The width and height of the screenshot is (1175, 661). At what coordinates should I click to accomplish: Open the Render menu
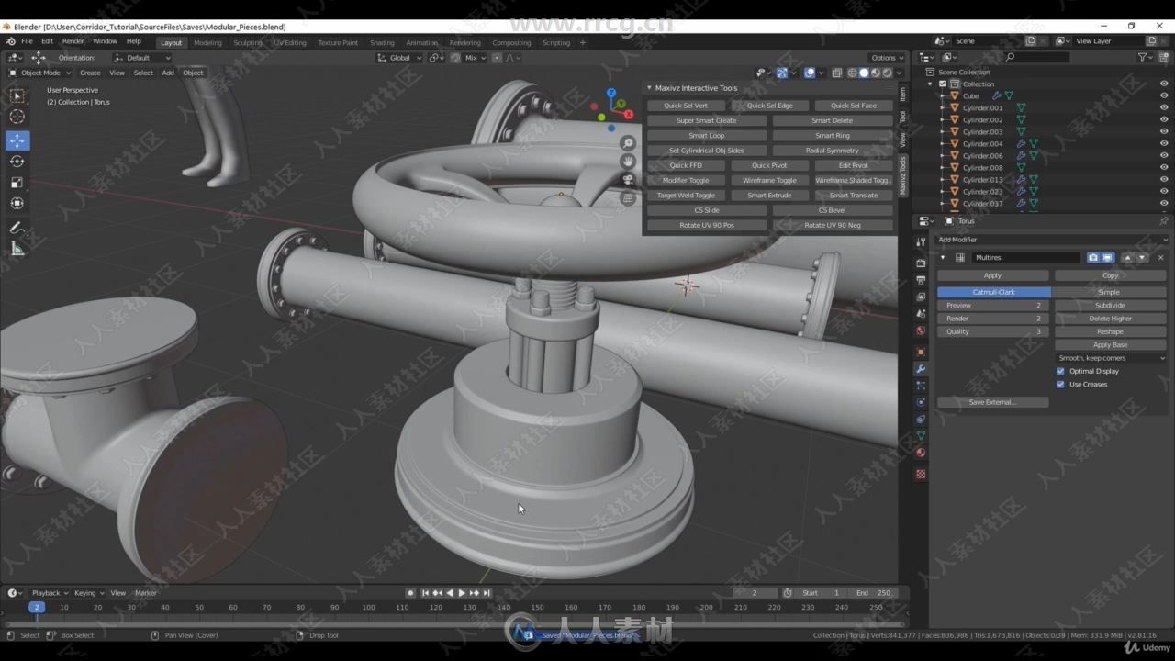pyautogui.click(x=73, y=41)
